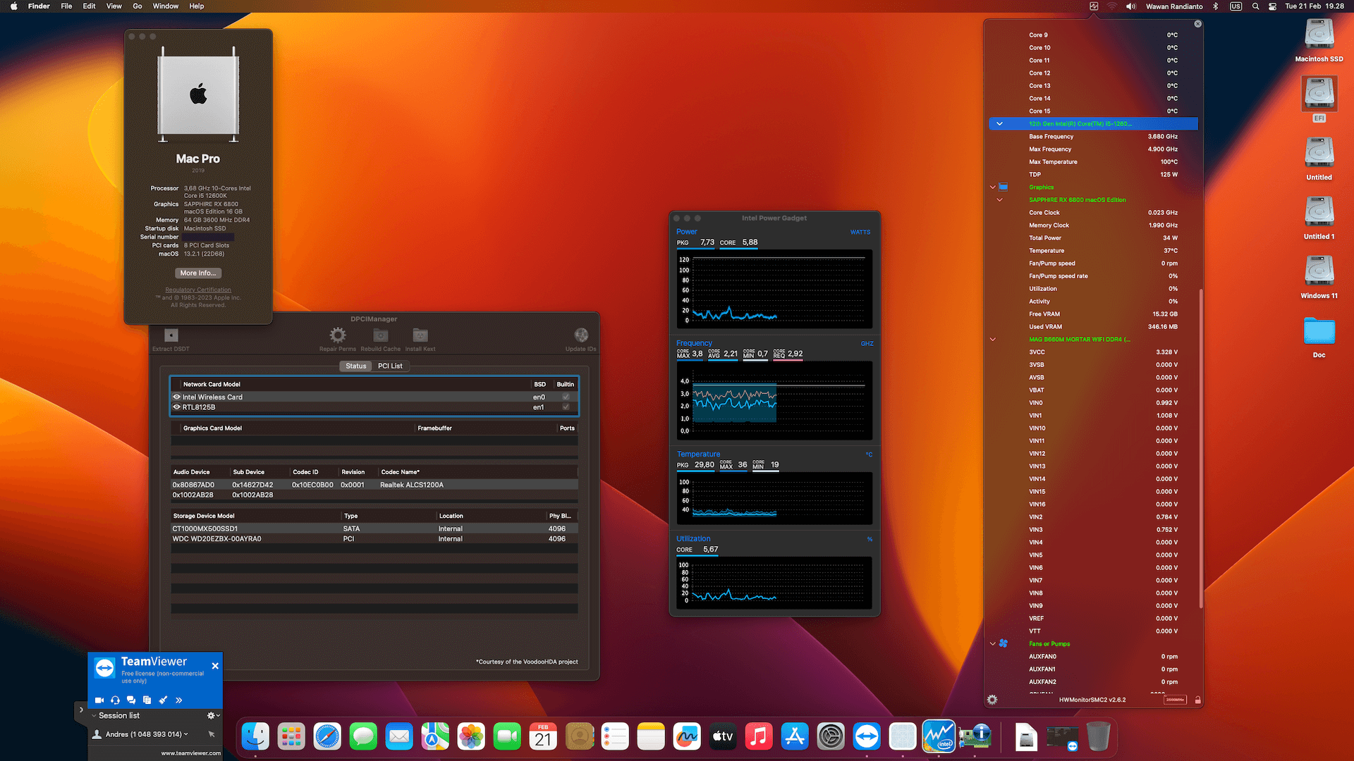The width and height of the screenshot is (1354, 761).
Task: Show more TeamViewer tools double-chevron
Action: (179, 700)
